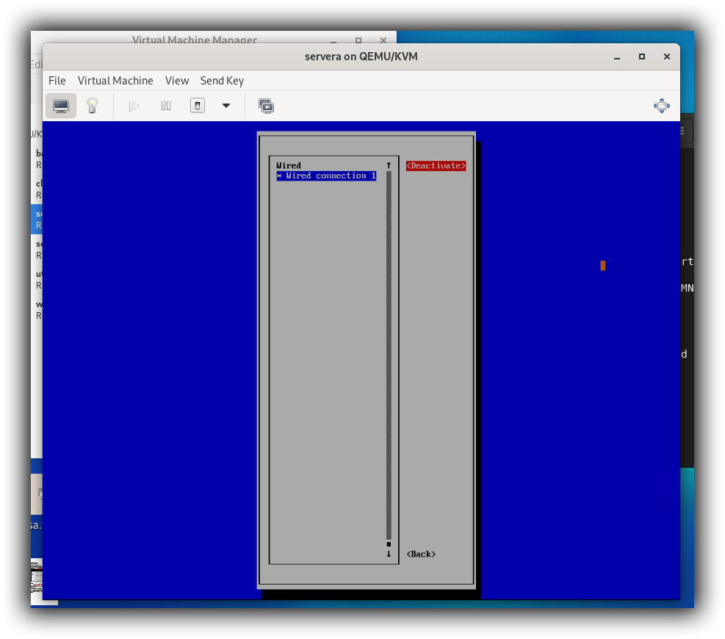Image resolution: width=725 pixels, height=639 pixels.
Task: Click the scroll down arrow in list
Action: pos(389,555)
